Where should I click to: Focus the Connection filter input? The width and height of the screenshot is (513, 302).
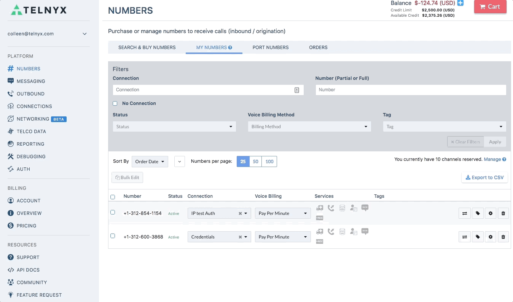(208, 90)
